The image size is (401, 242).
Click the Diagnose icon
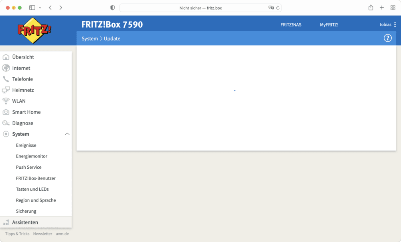pos(6,123)
